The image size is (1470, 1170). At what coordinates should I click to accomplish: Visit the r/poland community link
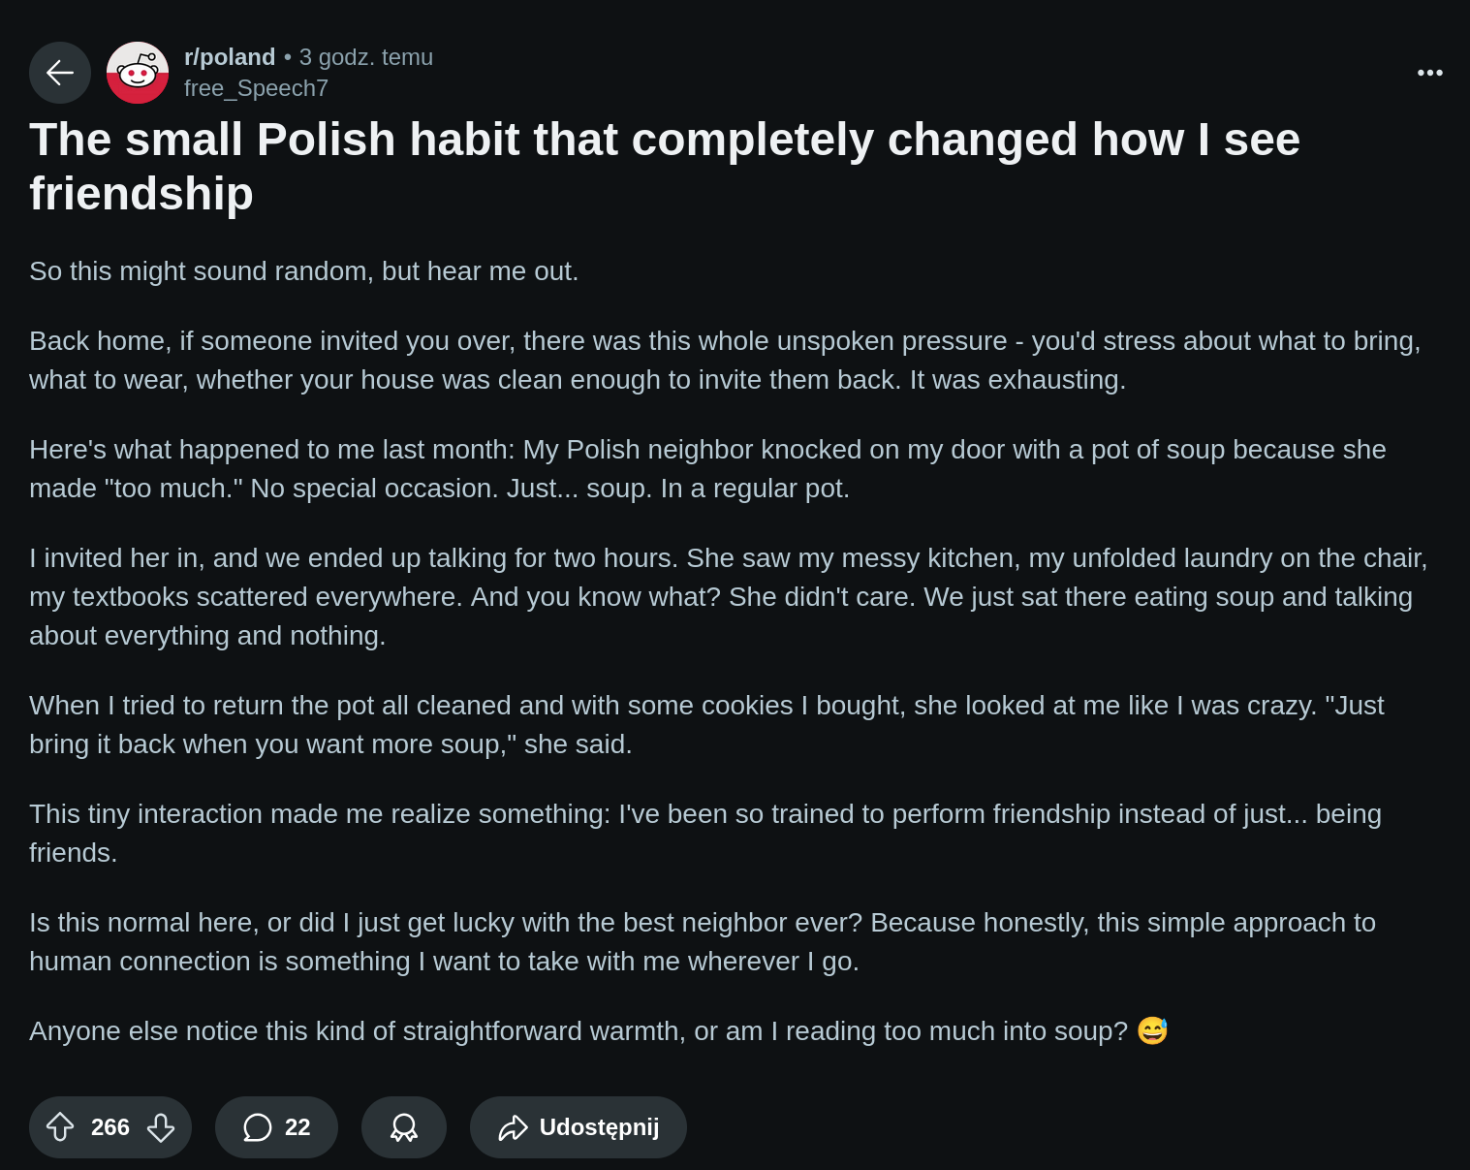click(x=230, y=57)
